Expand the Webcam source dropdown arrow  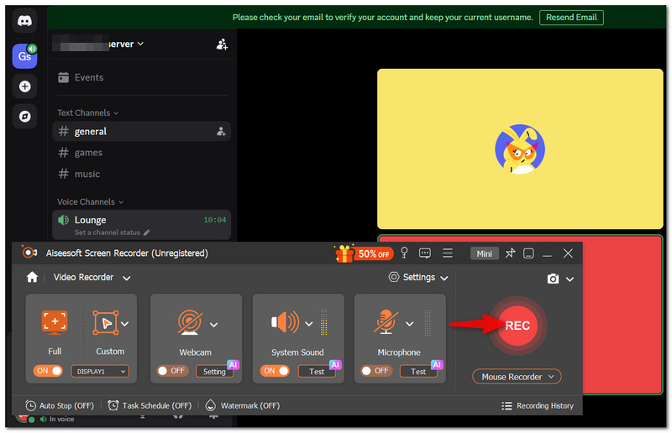tap(214, 325)
